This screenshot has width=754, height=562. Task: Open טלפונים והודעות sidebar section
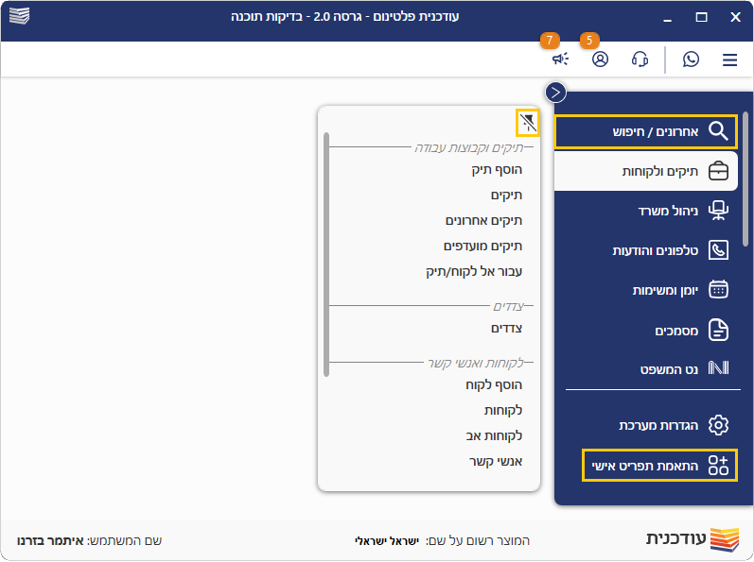tap(655, 250)
